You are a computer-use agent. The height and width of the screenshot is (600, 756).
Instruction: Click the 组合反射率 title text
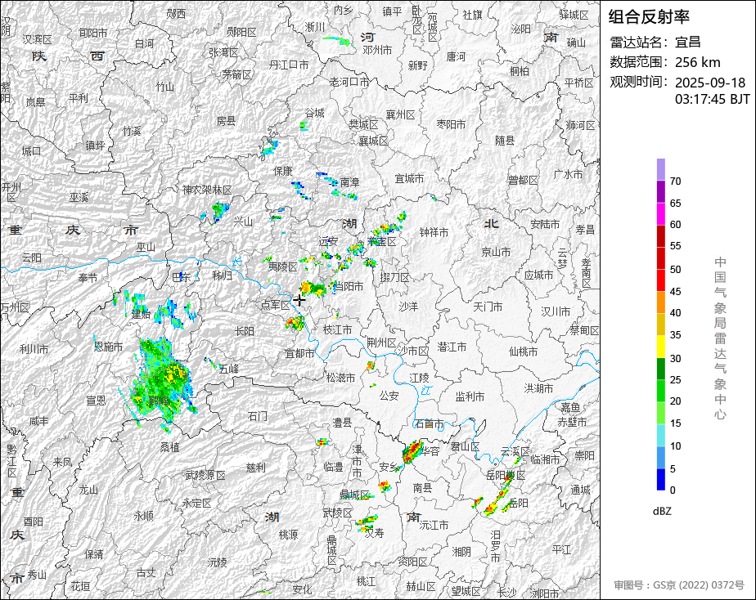[649, 16]
